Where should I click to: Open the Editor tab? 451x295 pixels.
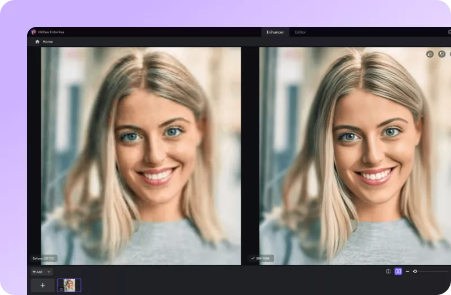(300, 32)
